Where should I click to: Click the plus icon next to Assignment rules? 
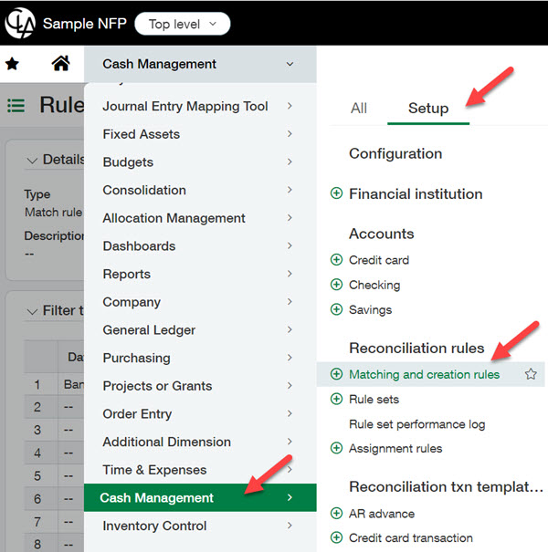336,448
